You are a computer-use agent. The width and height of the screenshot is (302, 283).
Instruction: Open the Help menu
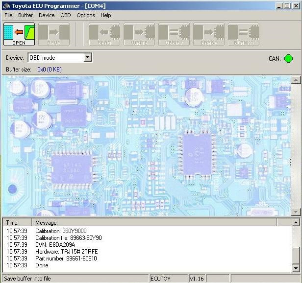tap(106, 15)
